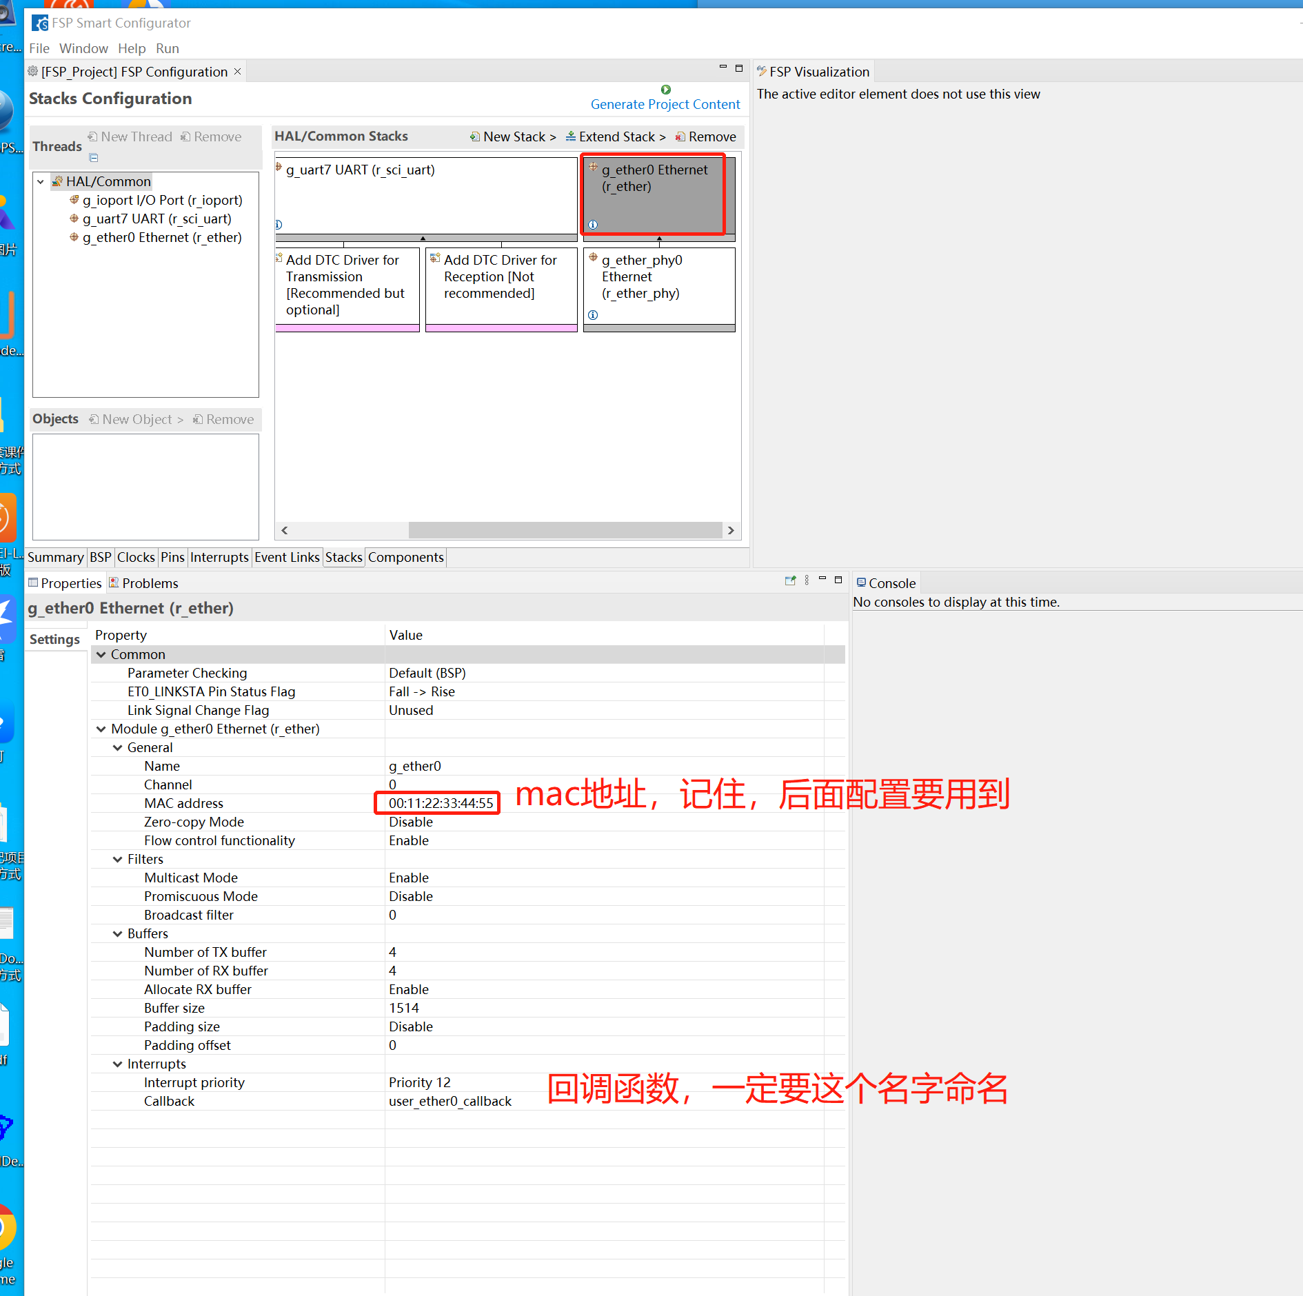
Task: Select the FSP Visualization tab
Action: click(814, 72)
